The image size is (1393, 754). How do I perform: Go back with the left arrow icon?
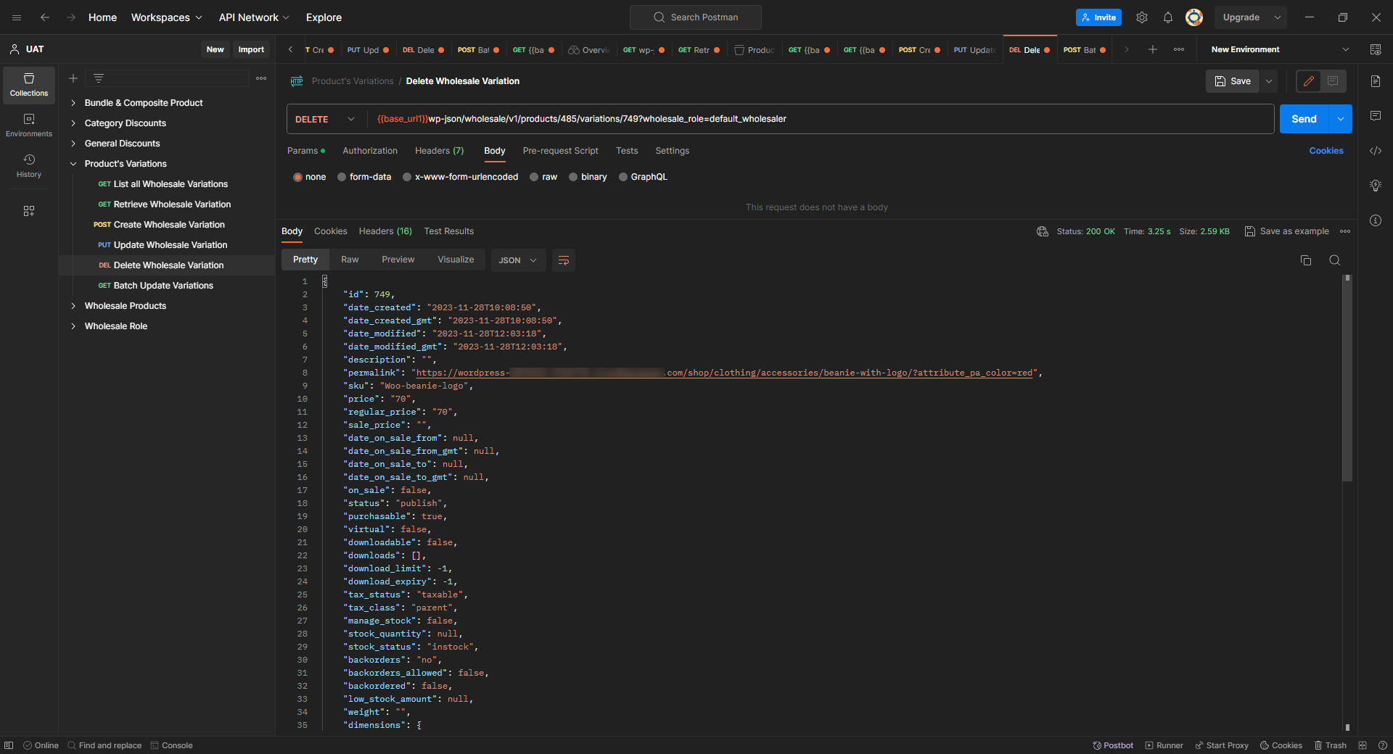[x=45, y=17]
